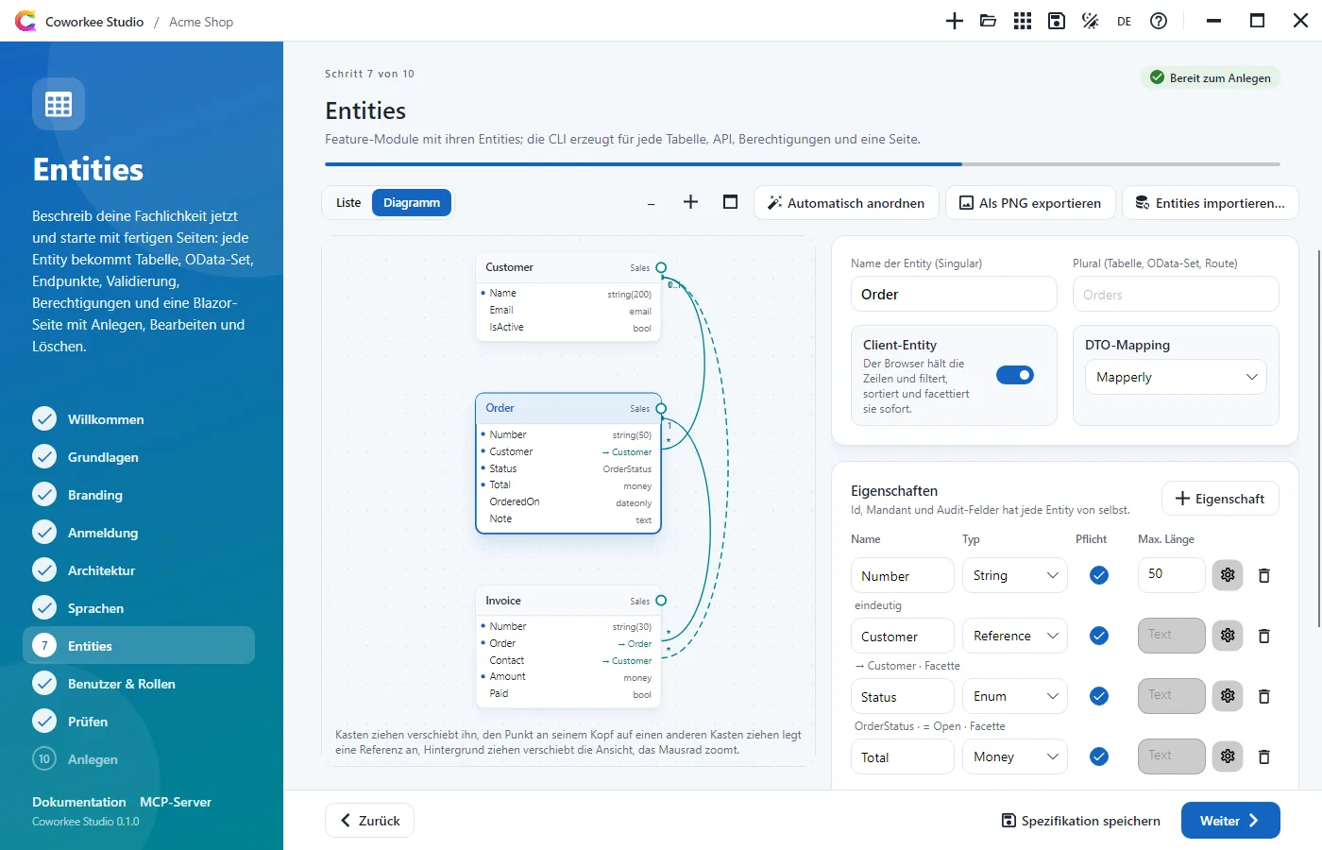Viewport: 1322px width, 850px height.
Task: Open the Benutzer & Rollen step
Action: [139, 684]
